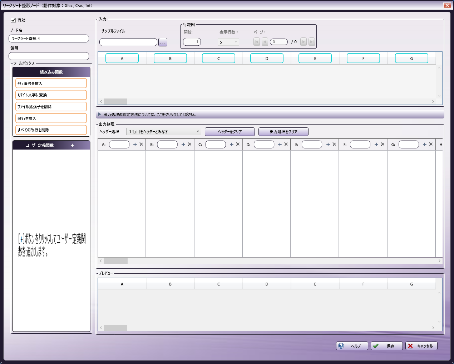
Task: Click preview column A header
Action: pos(122,284)
